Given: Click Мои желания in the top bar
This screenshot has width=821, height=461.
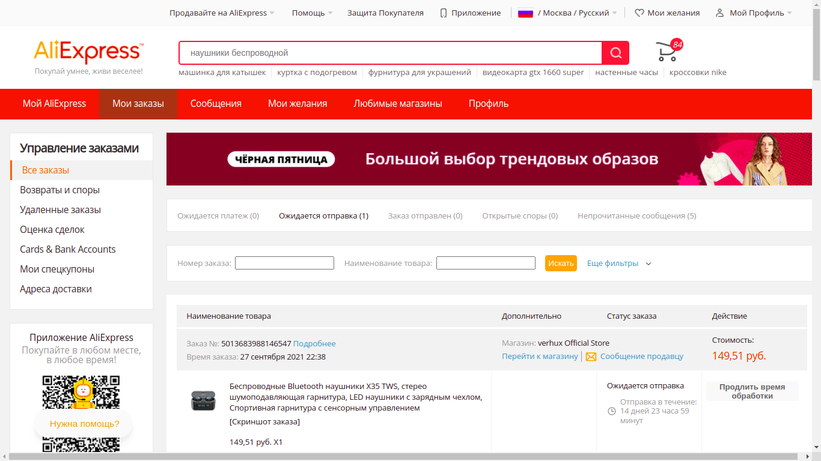Looking at the screenshot, I should click(673, 13).
